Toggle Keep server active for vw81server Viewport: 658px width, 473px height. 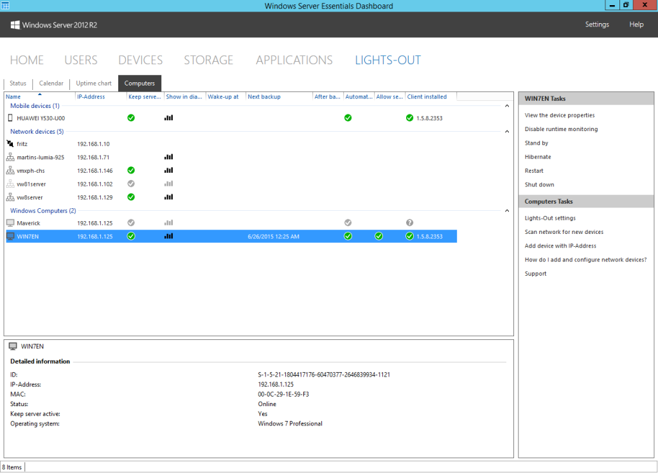[131, 183]
